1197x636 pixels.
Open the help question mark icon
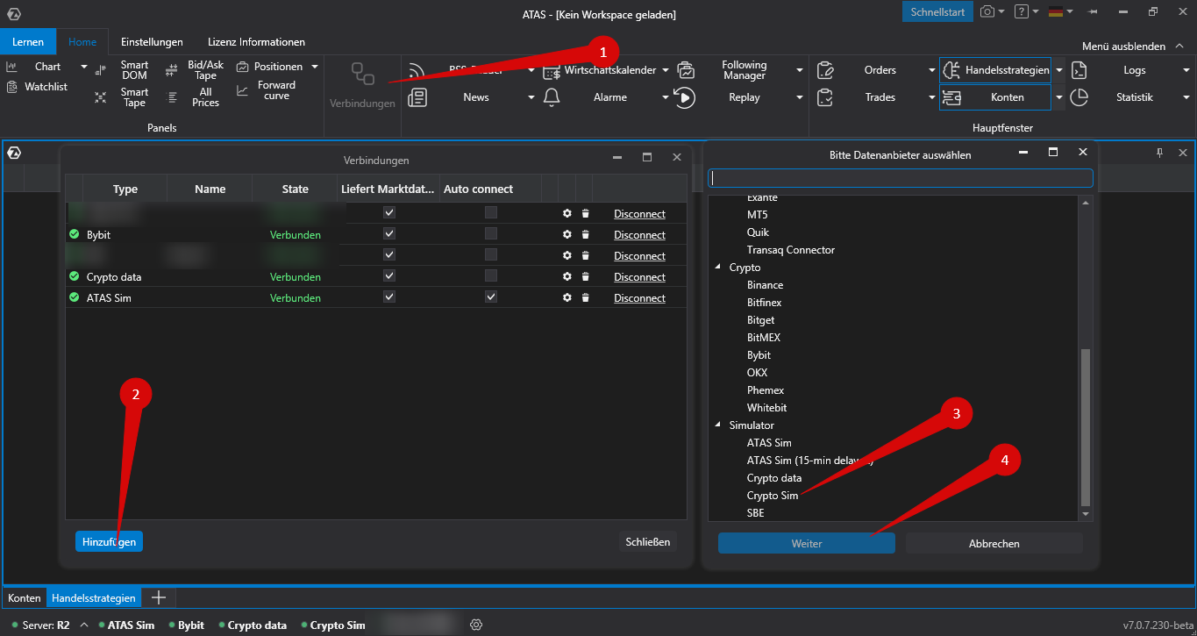click(x=1021, y=11)
